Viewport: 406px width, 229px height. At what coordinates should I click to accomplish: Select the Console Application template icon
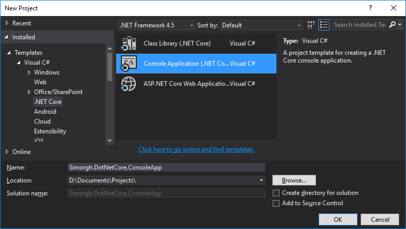129,64
